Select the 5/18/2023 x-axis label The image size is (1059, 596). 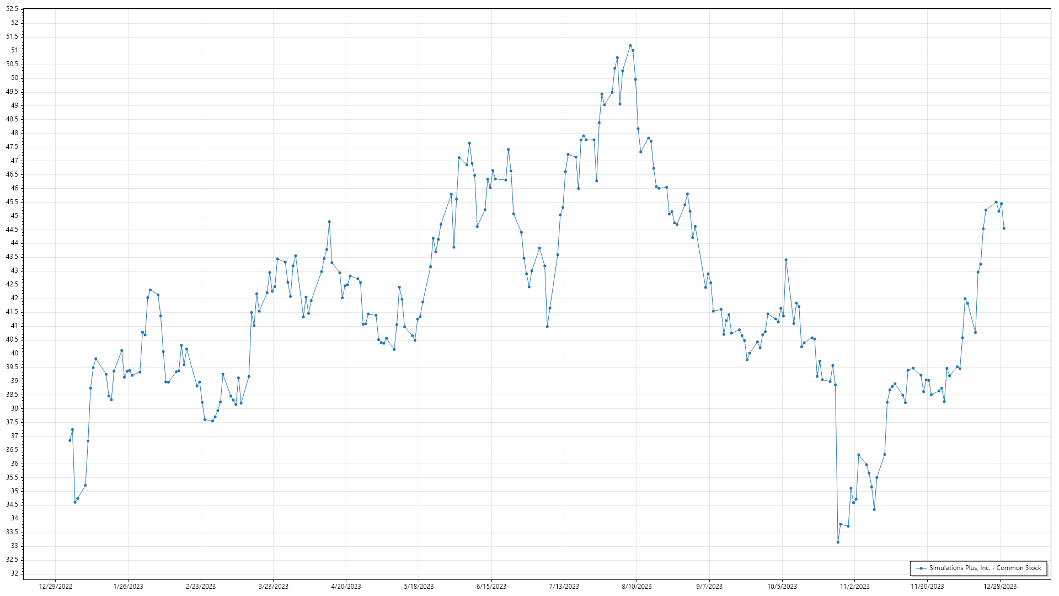(419, 587)
